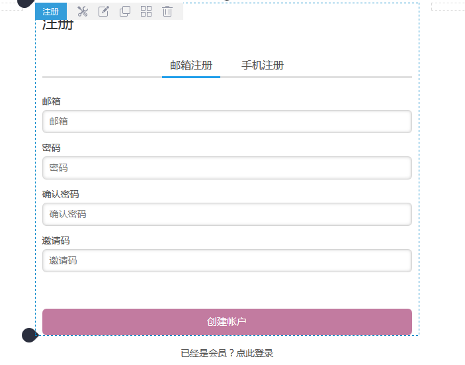Click the blue 注册 component tag

coord(51,11)
